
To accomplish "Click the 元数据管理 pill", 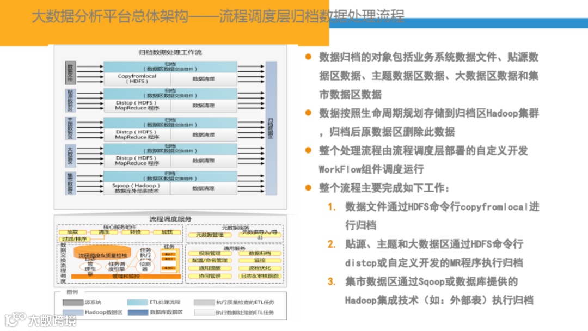I will pos(210,235).
